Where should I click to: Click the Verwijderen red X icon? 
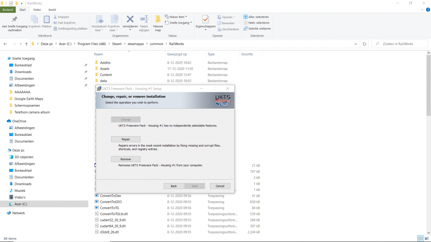(x=130, y=20)
